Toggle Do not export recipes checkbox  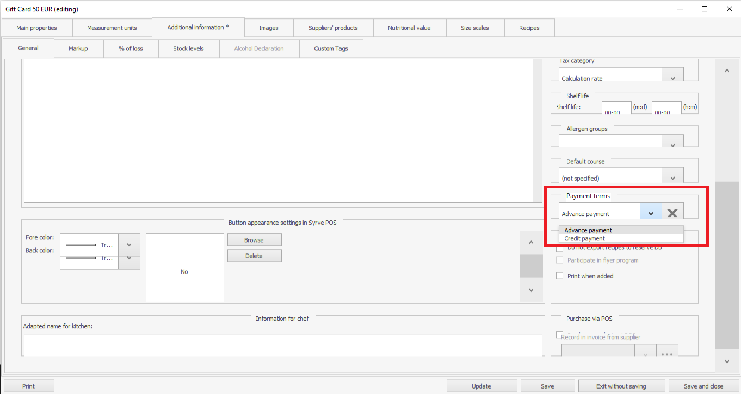[x=559, y=248]
